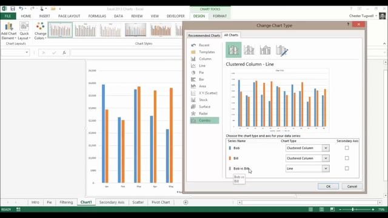This screenshot has height=218, width=388.
Task: Click horizontal scrollbar right arrow
Action: [380, 202]
